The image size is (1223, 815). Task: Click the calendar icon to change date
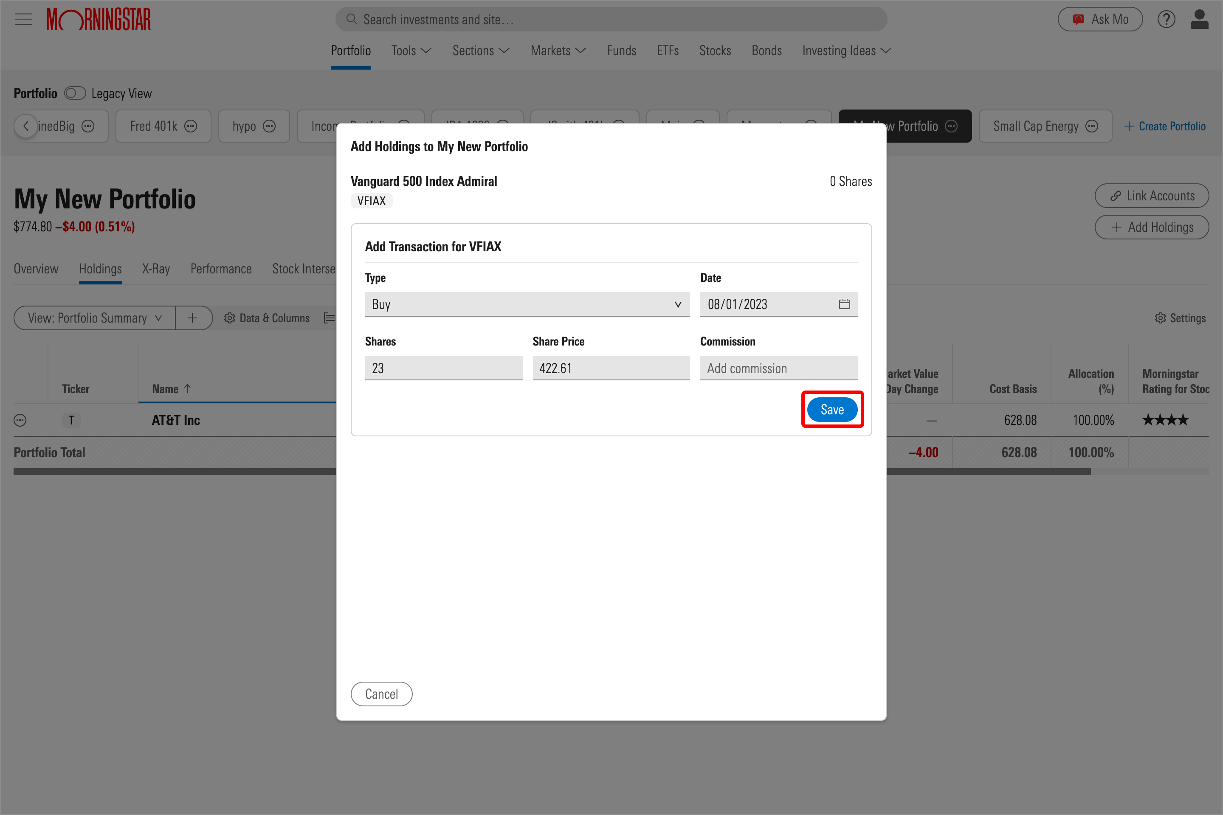(845, 304)
